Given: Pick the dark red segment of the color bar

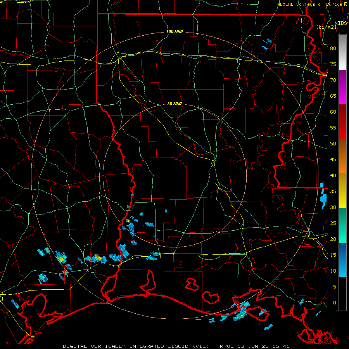Looking at the screenshot, I should [x=342, y=122].
